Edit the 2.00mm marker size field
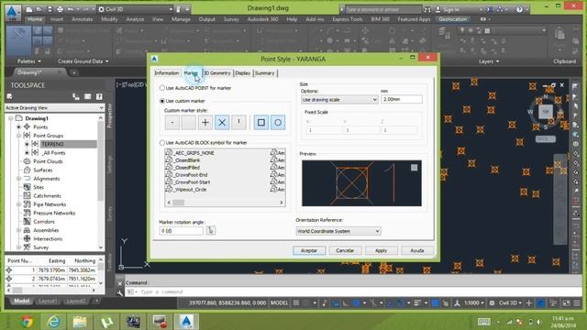This screenshot has height=330, width=587. click(x=402, y=99)
